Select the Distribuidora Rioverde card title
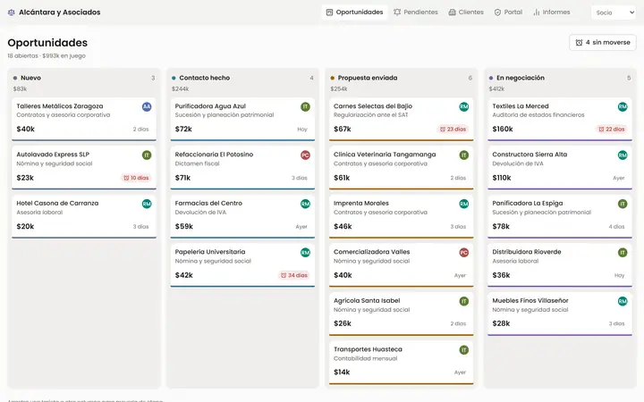The image size is (644, 402). (527, 252)
